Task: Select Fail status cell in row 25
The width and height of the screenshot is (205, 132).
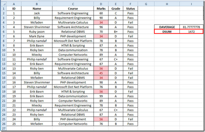Action: click(x=130, y=119)
